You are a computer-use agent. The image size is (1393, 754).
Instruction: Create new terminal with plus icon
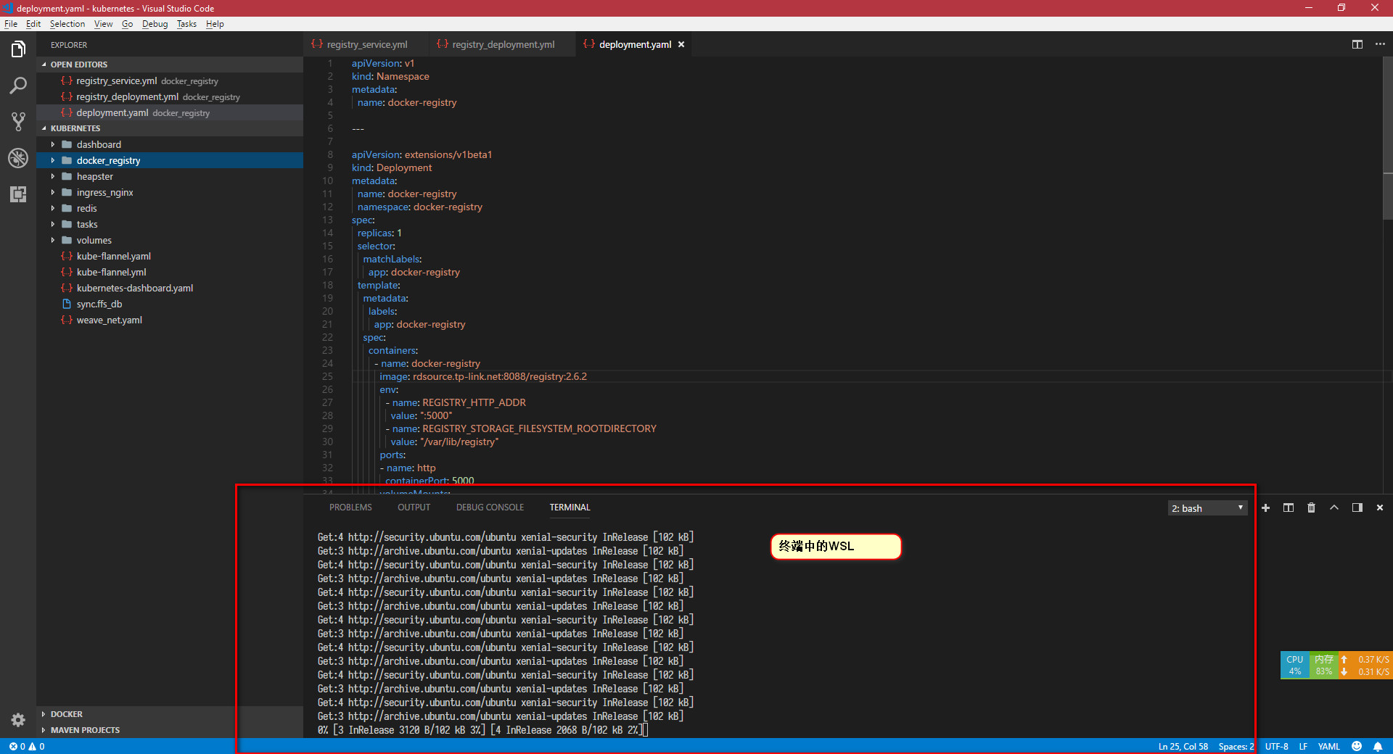click(1265, 507)
